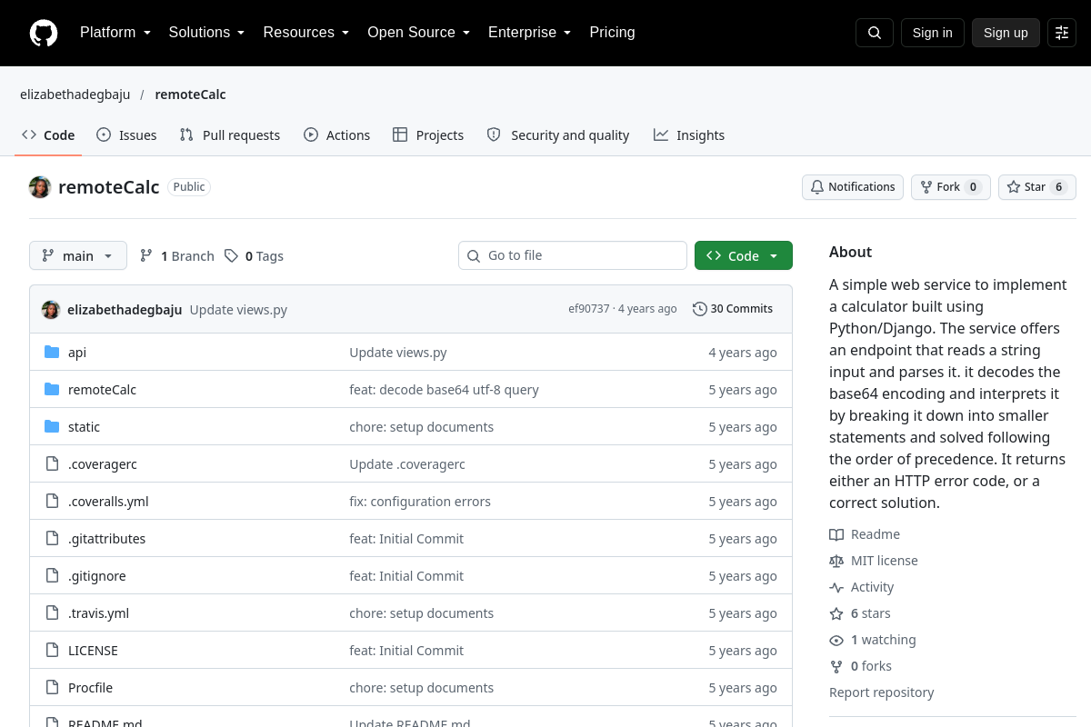Open the Insights tab
The image size is (1091, 727).
[689, 135]
